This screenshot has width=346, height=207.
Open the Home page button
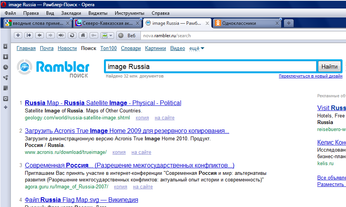tap(83, 35)
